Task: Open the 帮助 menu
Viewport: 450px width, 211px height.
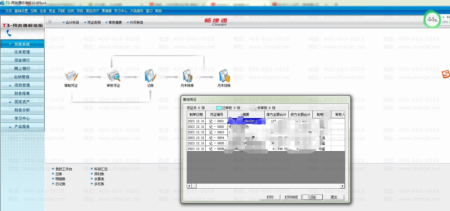Action: [158, 11]
